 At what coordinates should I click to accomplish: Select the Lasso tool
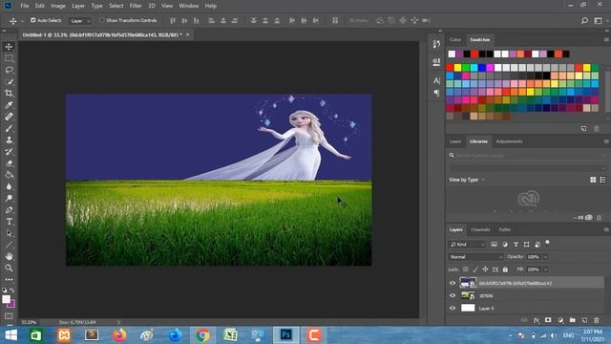tap(9, 70)
